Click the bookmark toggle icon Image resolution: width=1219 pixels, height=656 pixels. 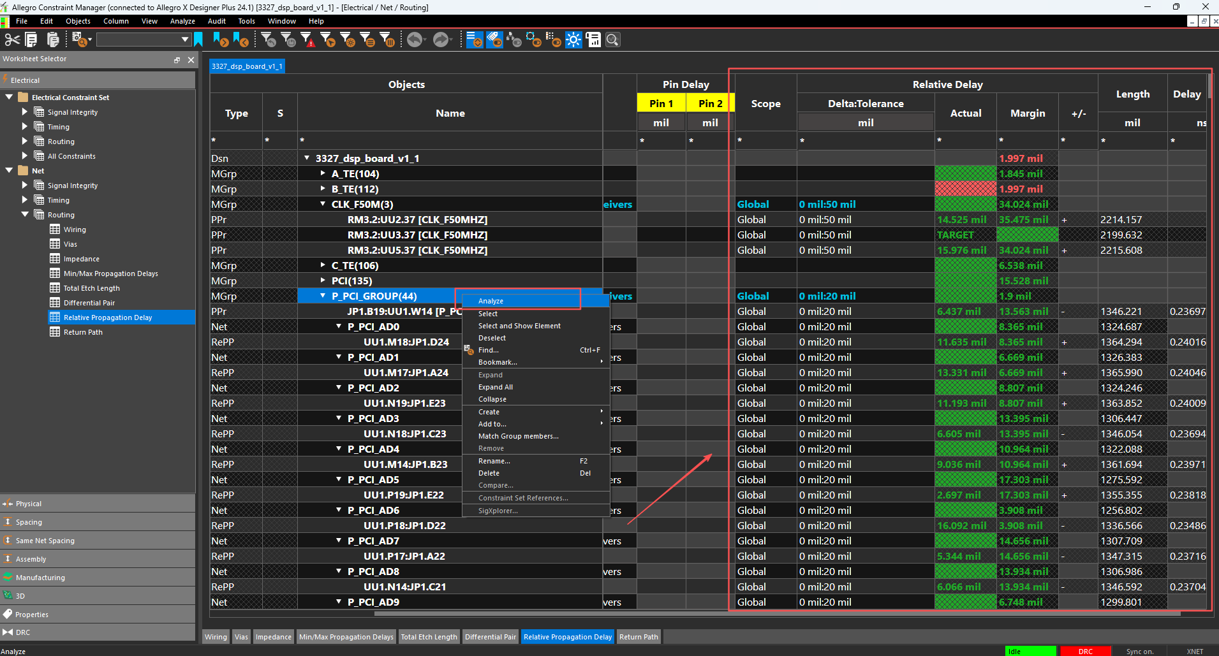tap(198, 40)
